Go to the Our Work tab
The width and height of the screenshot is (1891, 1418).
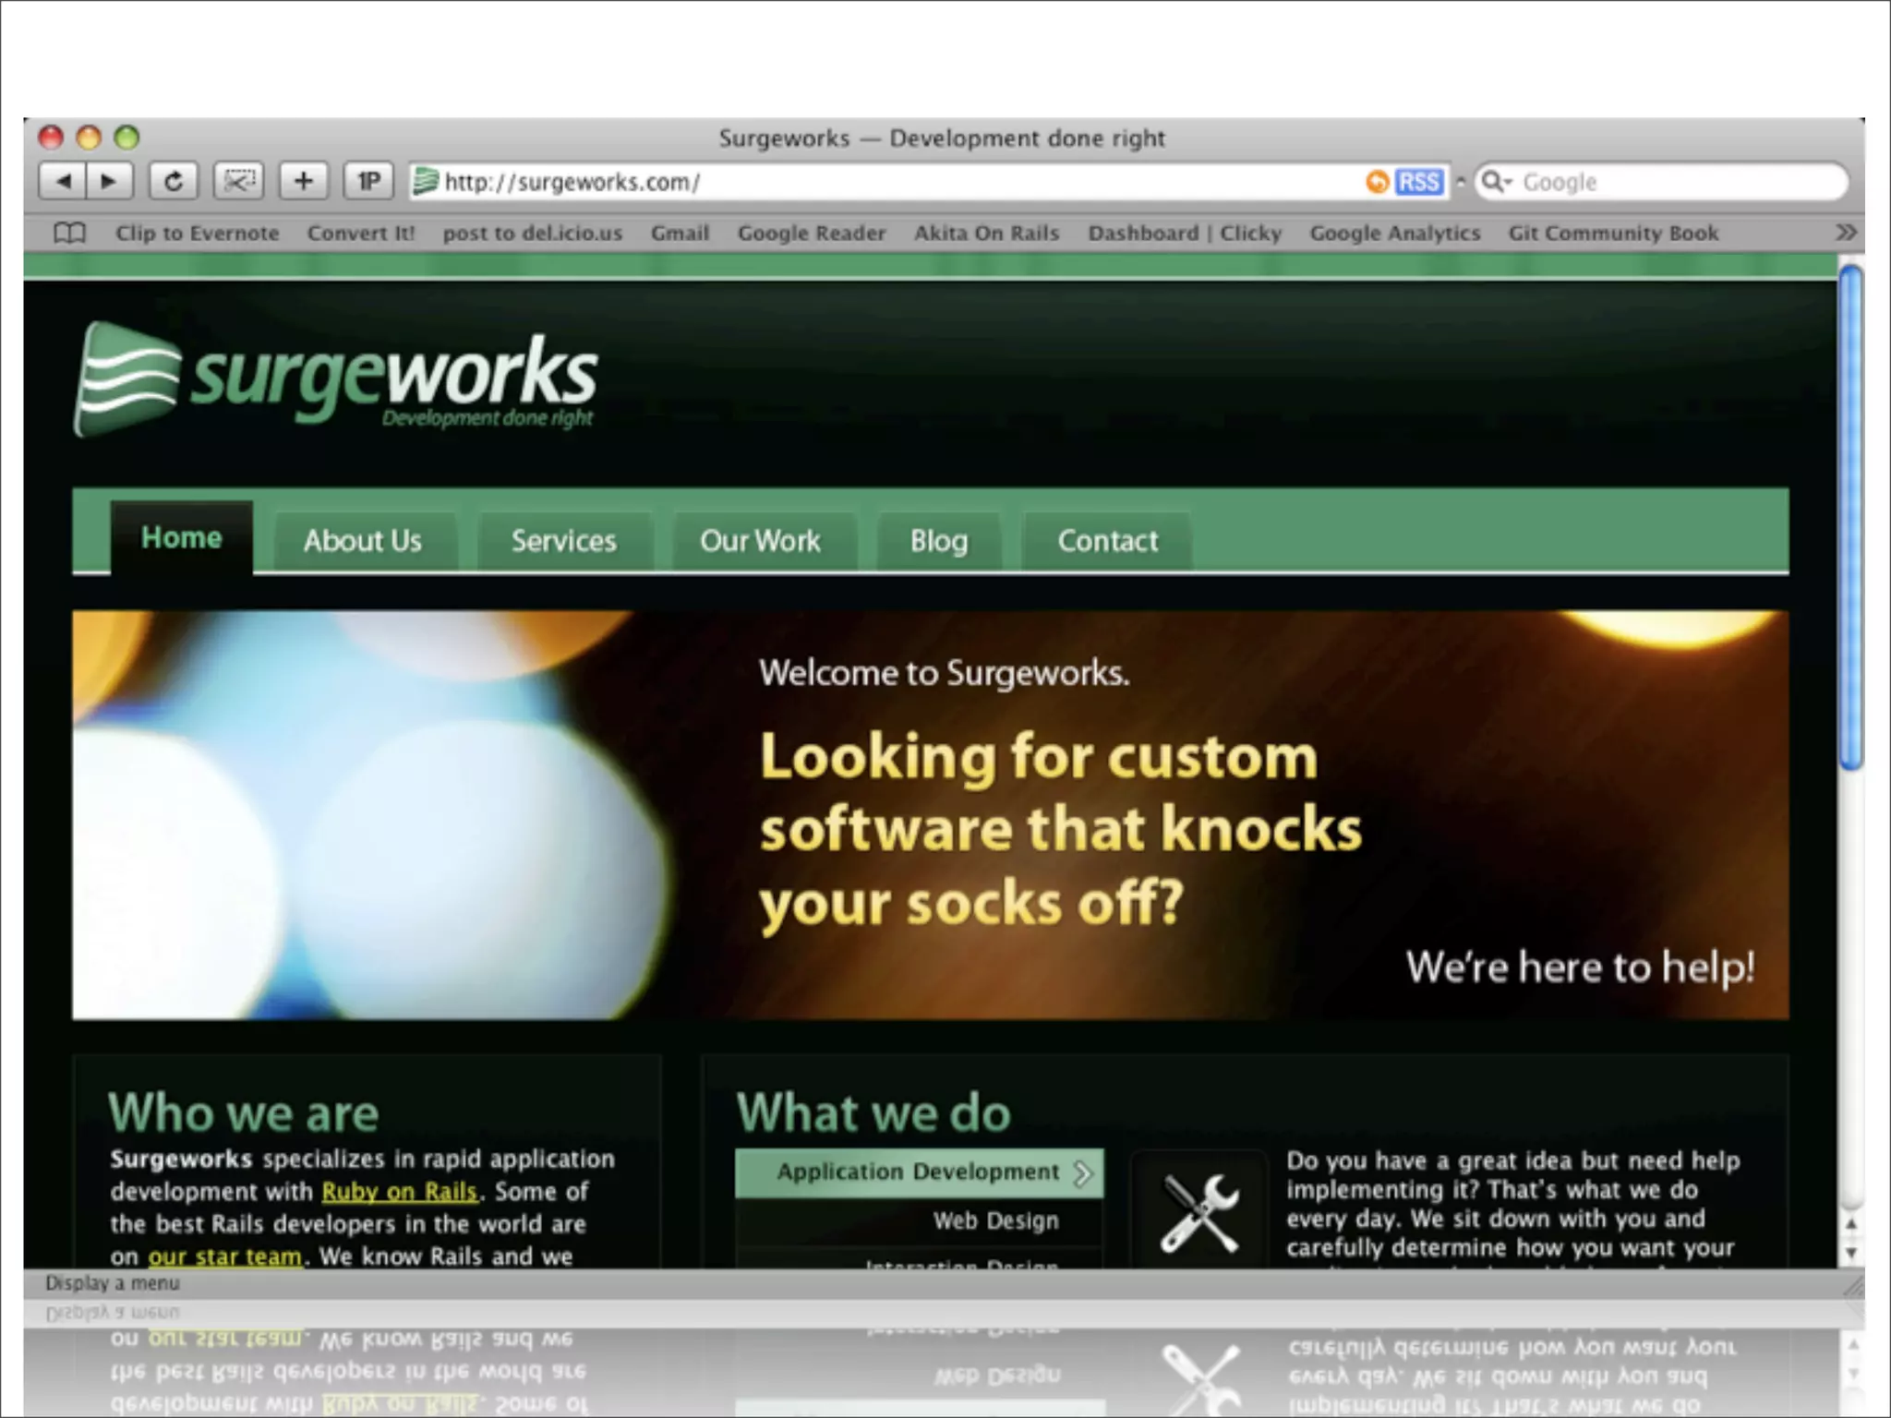[x=760, y=541]
